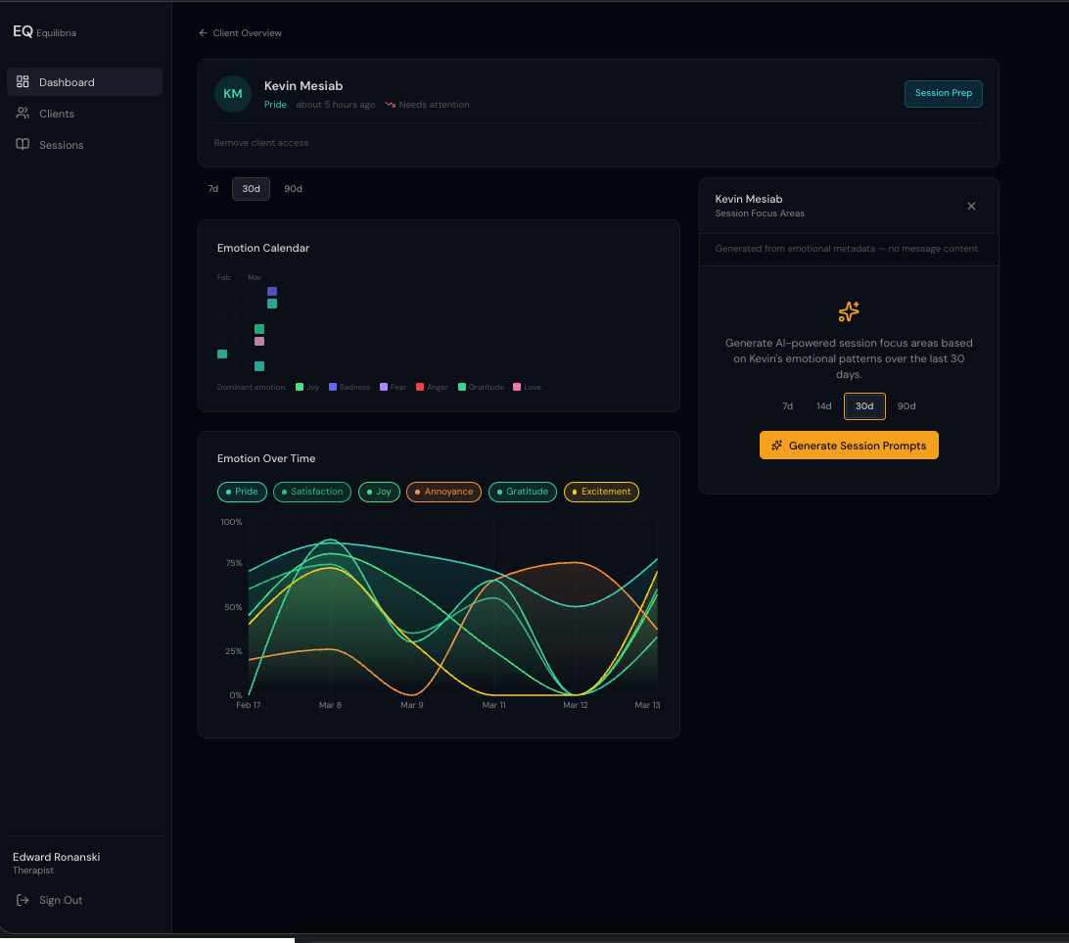Click the Sessions book icon

point(23,145)
